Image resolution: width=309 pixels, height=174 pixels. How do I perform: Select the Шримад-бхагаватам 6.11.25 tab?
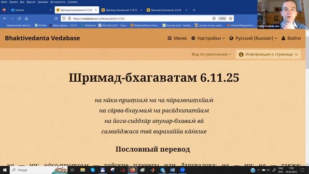tap(77, 10)
